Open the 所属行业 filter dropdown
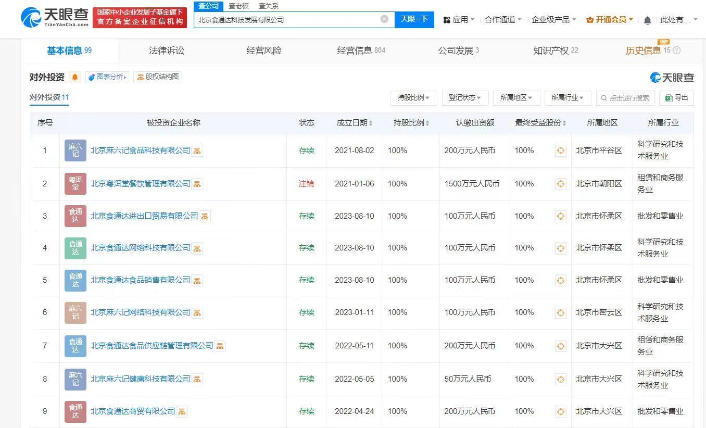Viewport: 706px width, 428px height. point(567,98)
